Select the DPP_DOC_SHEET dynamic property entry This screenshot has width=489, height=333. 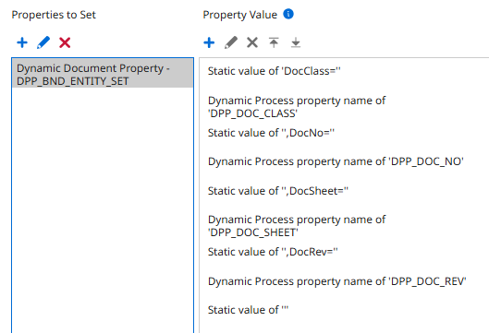(297, 226)
